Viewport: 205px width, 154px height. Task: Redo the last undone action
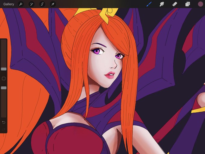4,130
